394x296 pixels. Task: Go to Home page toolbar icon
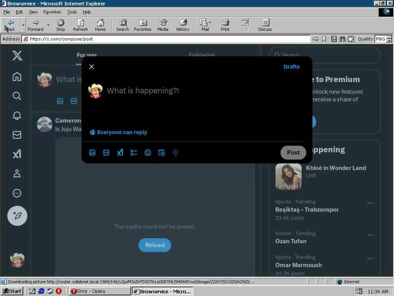pyautogui.click(x=100, y=25)
